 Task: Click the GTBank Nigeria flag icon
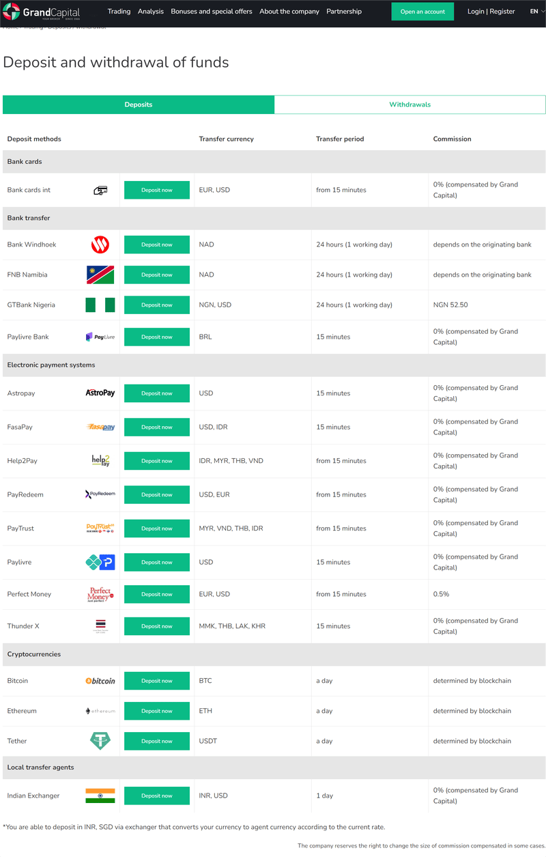coord(100,305)
